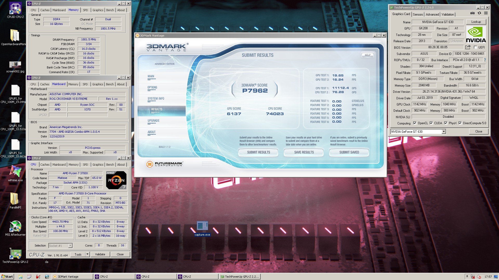The height and width of the screenshot is (280, 499).
Task: Show hidden tray icons arrow
Action: coord(467,277)
